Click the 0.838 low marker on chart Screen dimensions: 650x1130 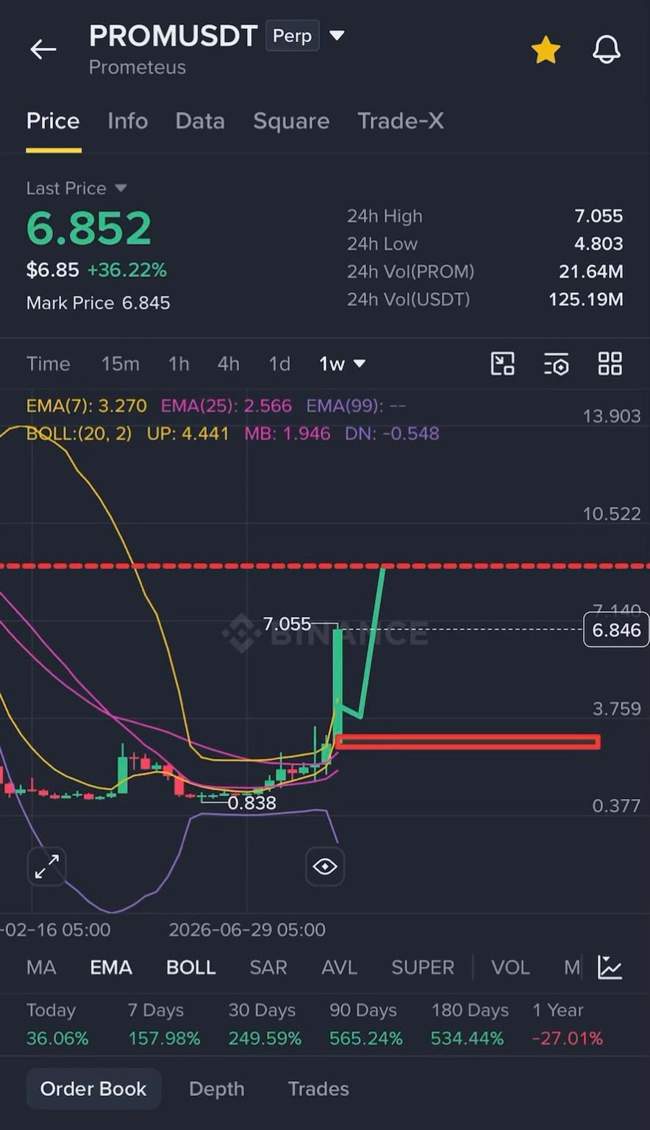click(x=251, y=803)
